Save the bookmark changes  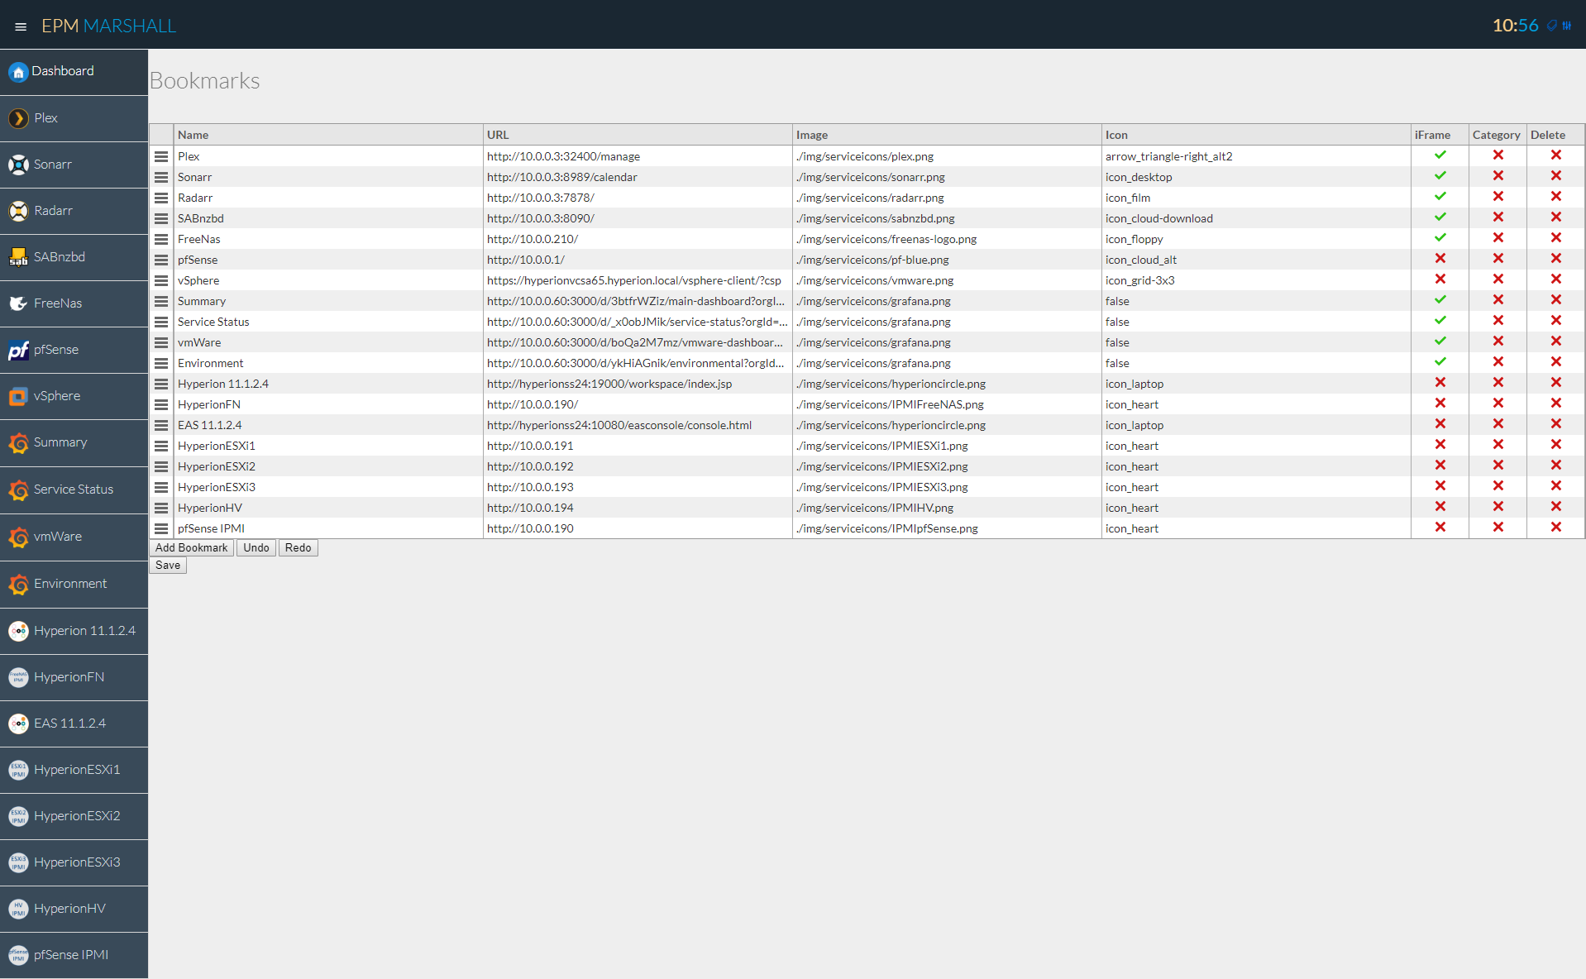tap(168, 566)
